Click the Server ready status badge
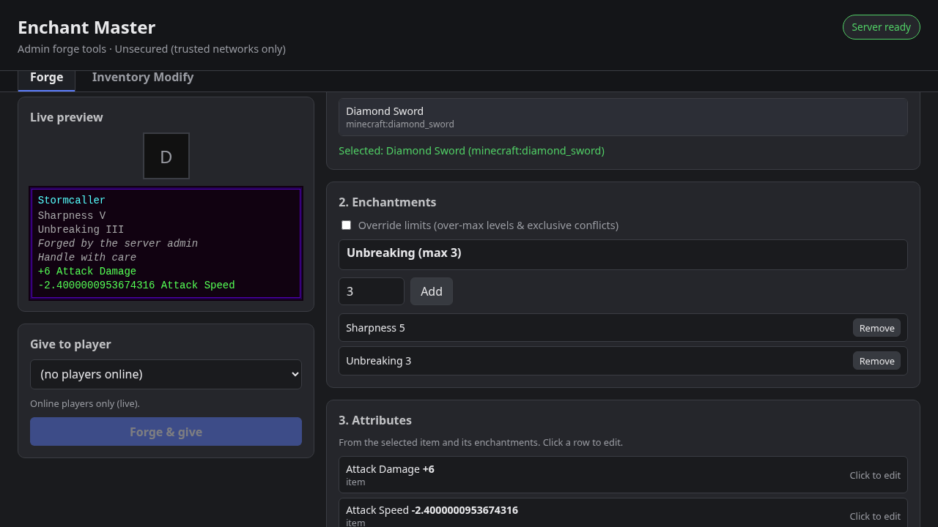938x527 pixels. (x=881, y=27)
